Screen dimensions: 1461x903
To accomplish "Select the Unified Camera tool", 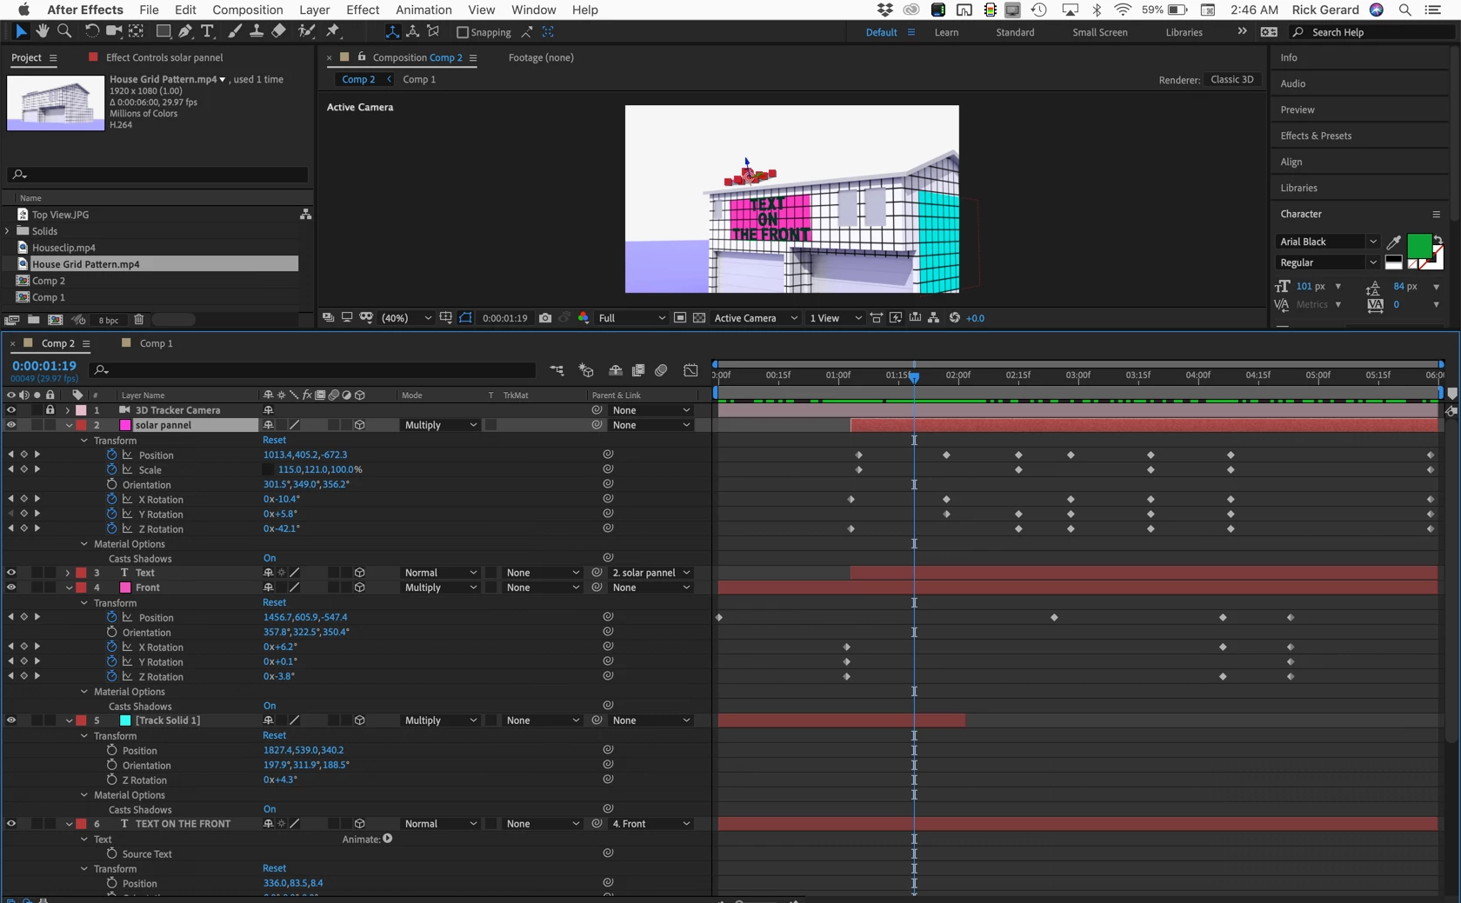I will [113, 31].
